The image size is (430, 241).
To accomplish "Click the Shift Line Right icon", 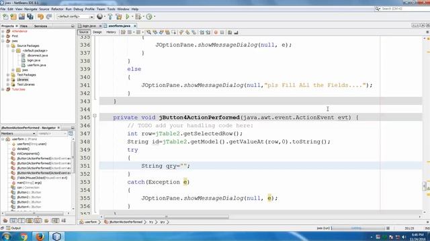I will (208, 32).
